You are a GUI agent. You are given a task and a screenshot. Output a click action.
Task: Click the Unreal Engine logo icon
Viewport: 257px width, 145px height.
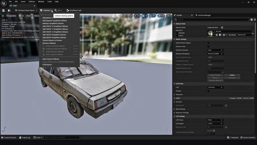coord(4,3)
